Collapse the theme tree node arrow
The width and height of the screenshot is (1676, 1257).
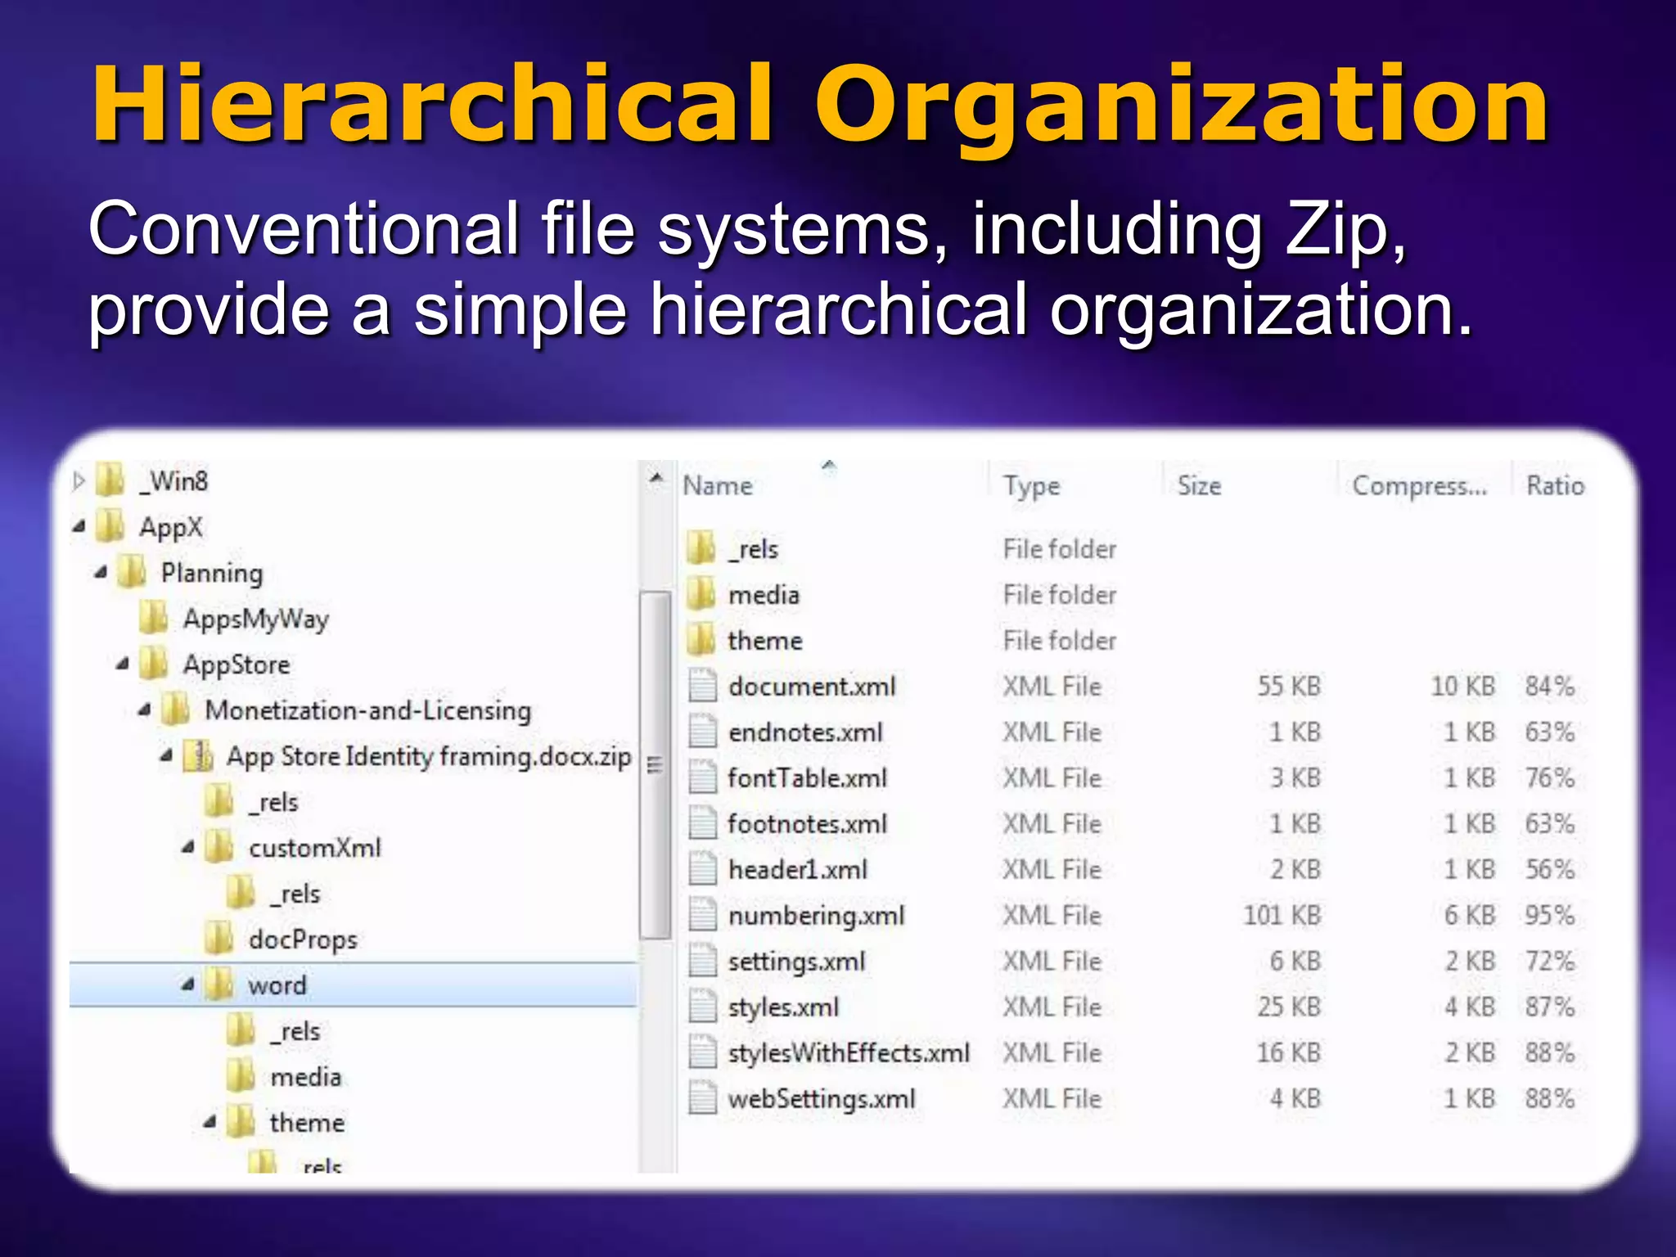pos(210,1123)
